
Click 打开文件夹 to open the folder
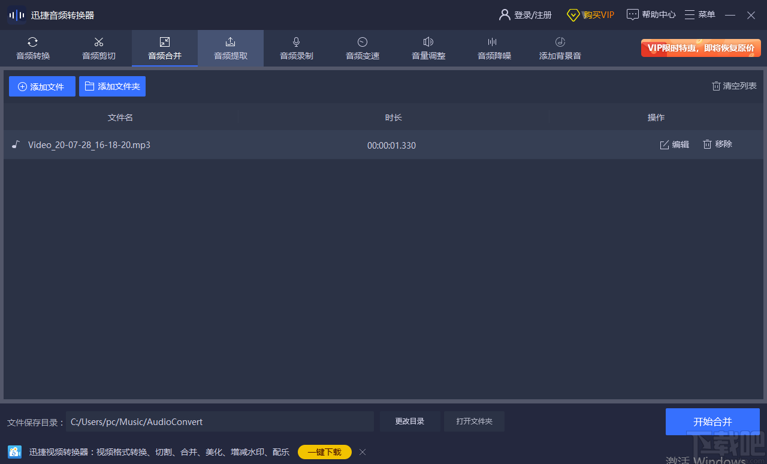pos(474,421)
